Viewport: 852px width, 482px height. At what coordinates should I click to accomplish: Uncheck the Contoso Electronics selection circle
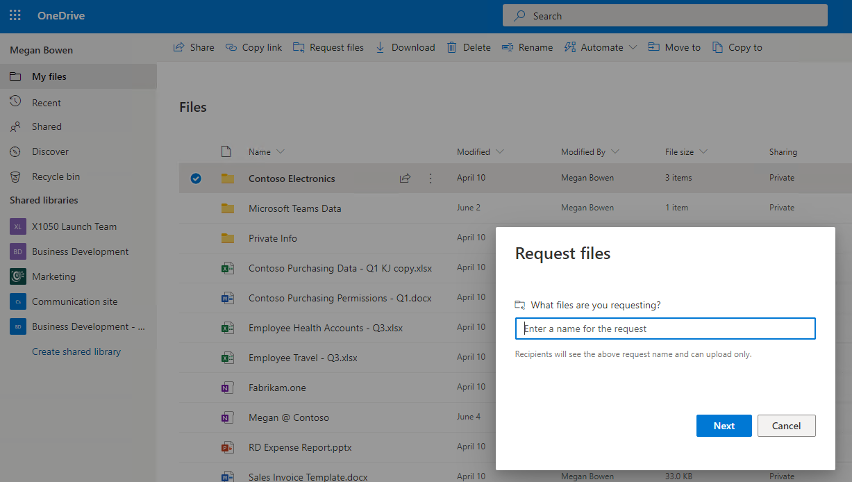[x=196, y=178]
